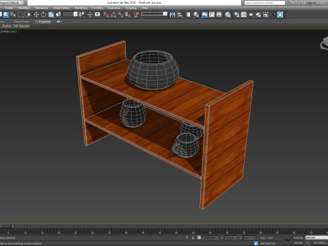The height and width of the screenshot is (246, 328).
Task: Click the Display button in Populate panel
Action: (x=7, y=26)
